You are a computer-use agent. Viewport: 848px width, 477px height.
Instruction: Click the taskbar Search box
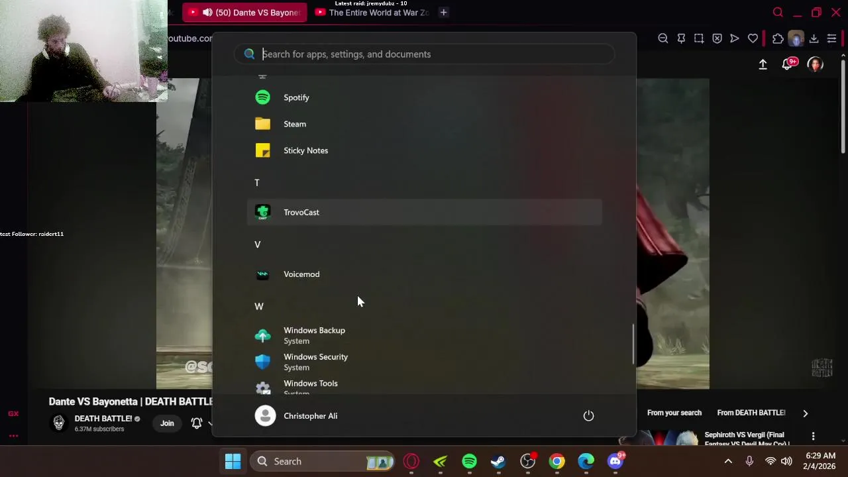coord(323,461)
